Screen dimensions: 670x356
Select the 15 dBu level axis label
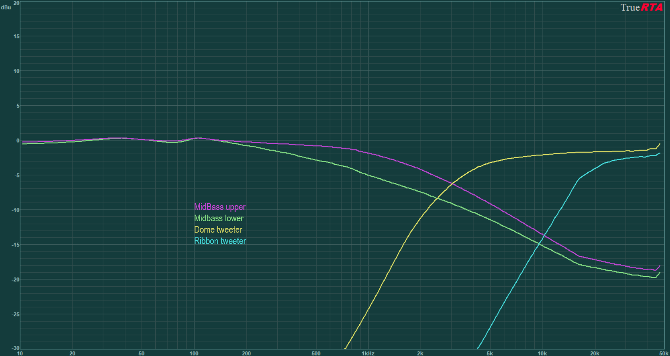click(x=16, y=36)
